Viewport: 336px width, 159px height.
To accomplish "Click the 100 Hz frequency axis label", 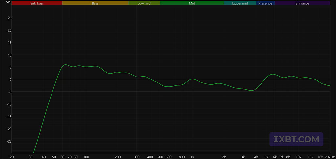I will point(86,157).
